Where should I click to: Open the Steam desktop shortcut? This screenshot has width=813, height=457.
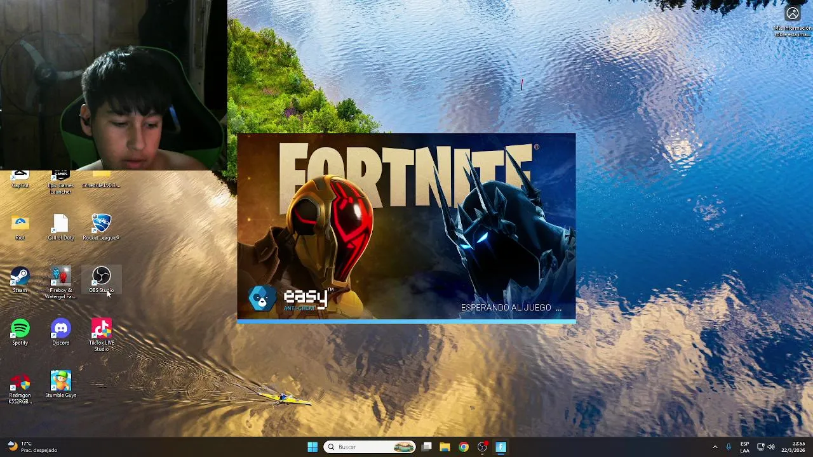point(20,280)
